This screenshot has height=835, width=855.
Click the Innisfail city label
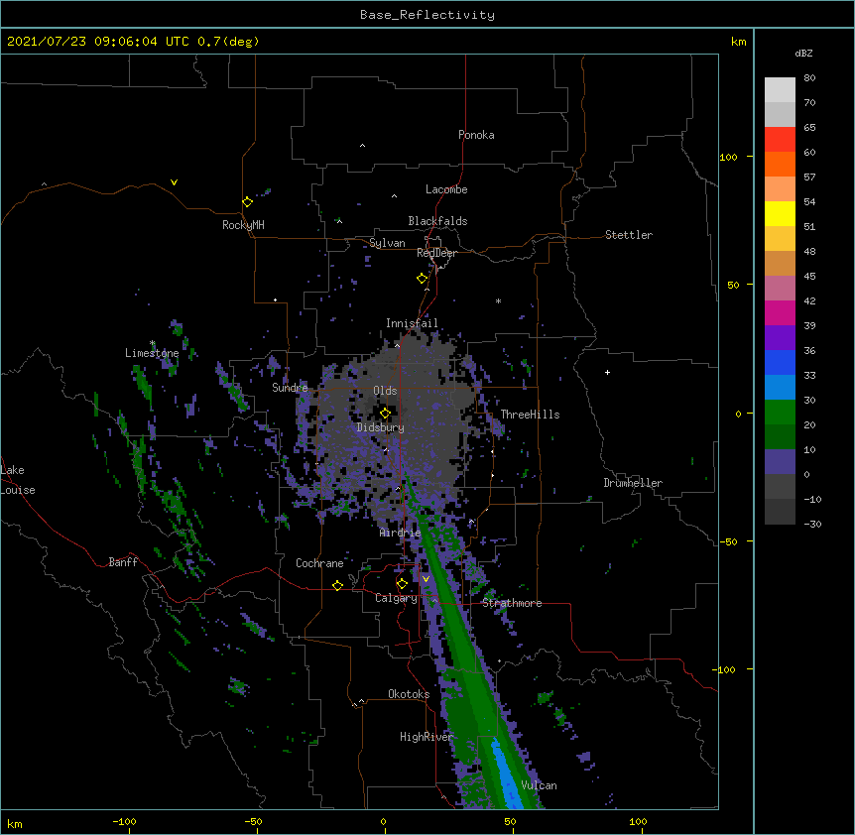pyautogui.click(x=412, y=323)
